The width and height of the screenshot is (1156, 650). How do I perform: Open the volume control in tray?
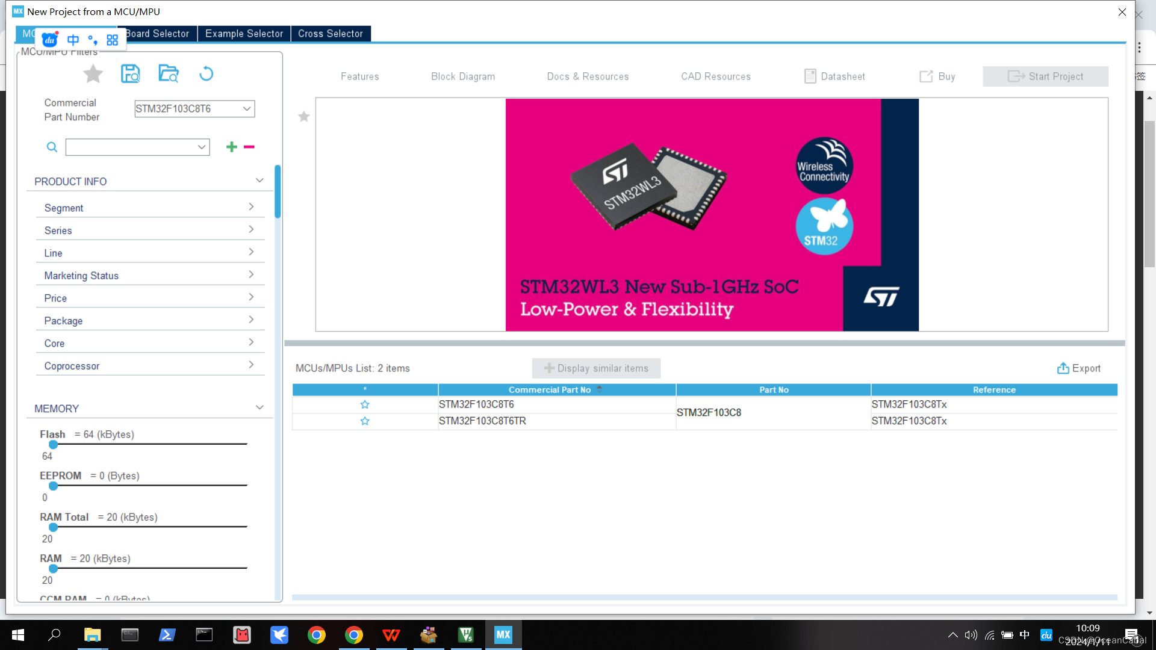(971, 635)
